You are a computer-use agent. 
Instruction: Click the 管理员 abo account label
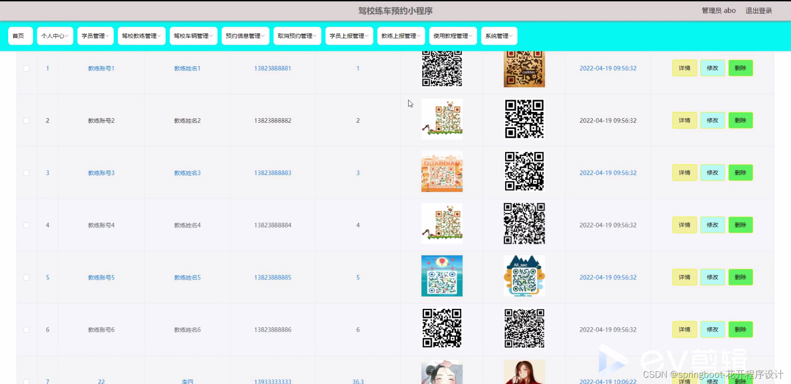click(x=719, y=11)
